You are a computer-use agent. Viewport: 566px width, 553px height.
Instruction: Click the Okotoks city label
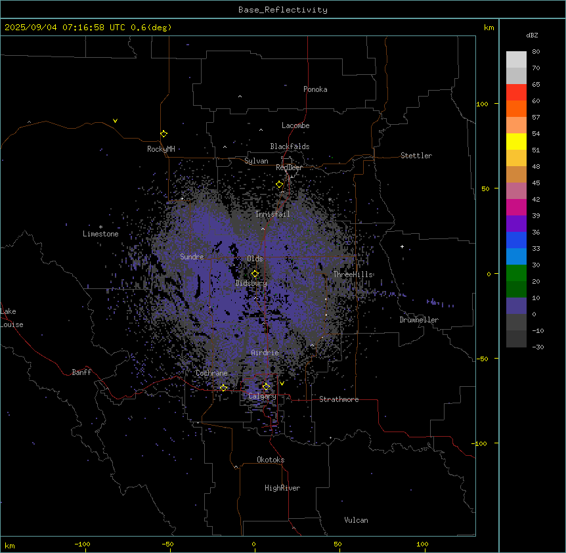[271, 460]
